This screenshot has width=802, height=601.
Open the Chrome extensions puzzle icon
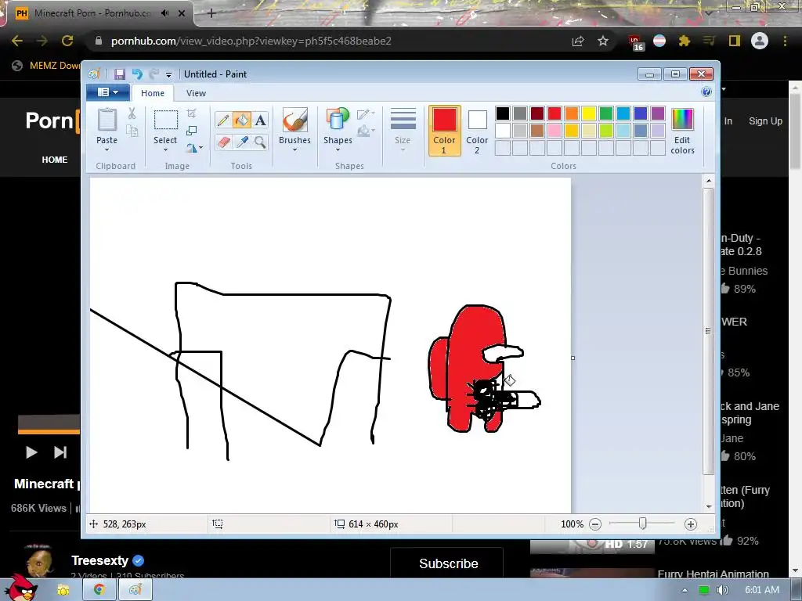click(x=685, y=41)
